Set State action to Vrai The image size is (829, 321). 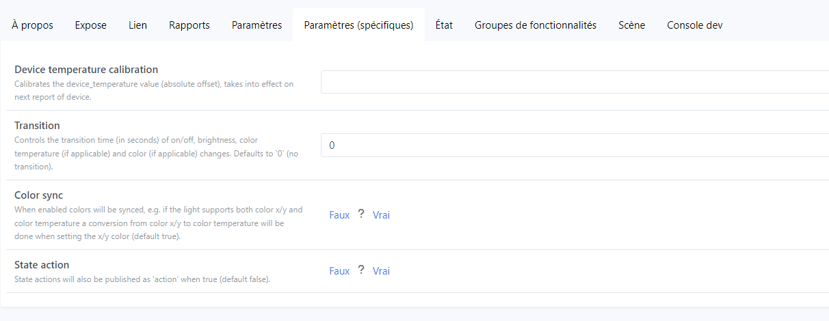pyautogui.click(x=381, y=270)
